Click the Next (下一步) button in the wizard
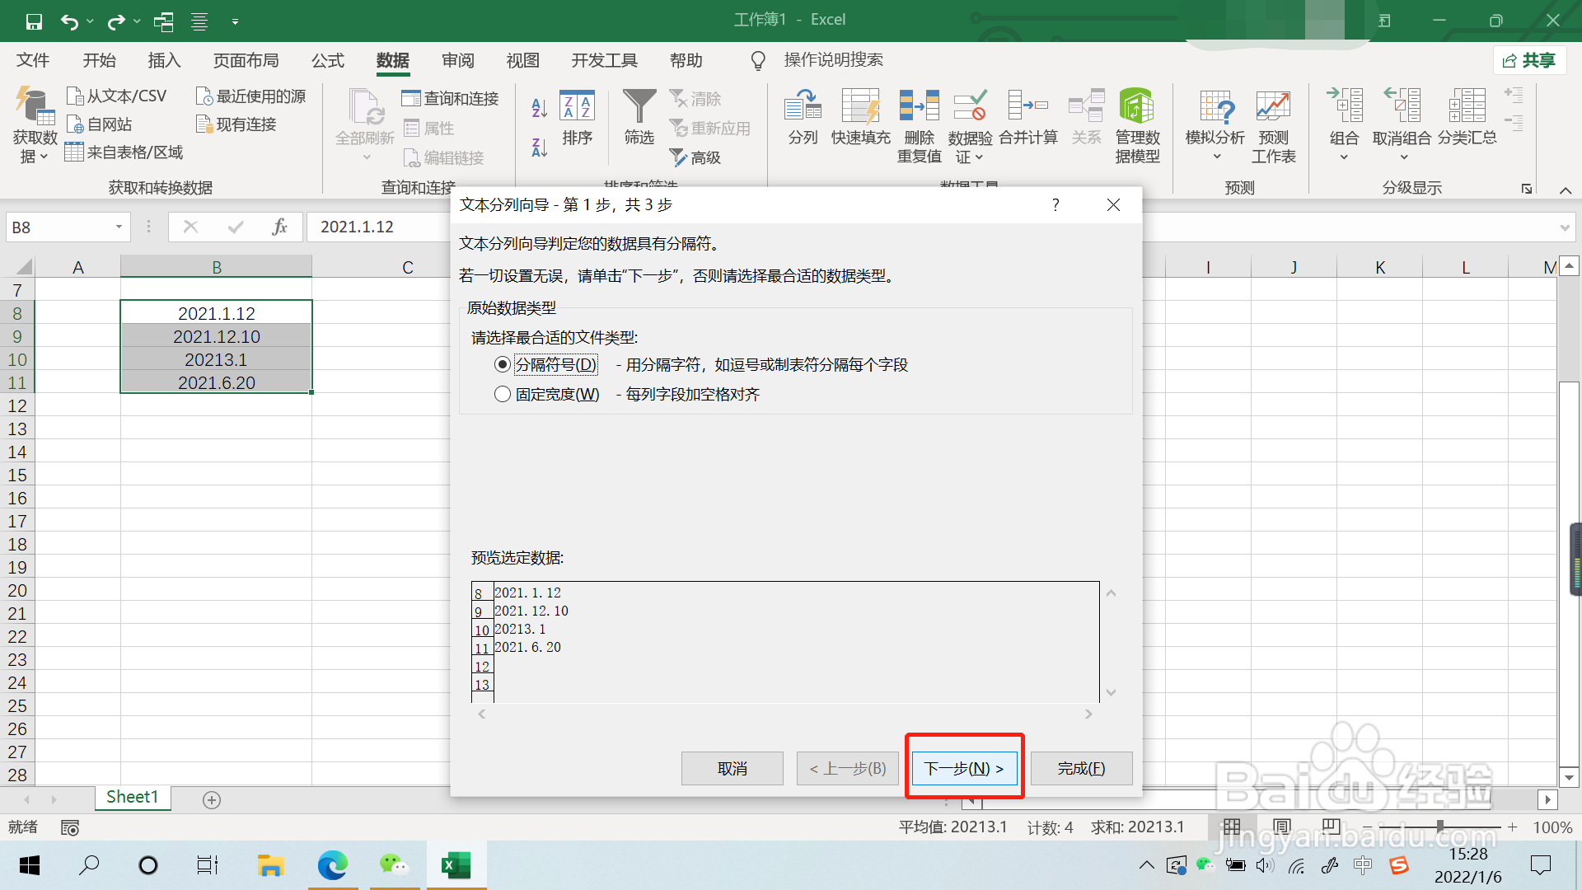This screenshot has height=890, width=1582. [964, 768]
